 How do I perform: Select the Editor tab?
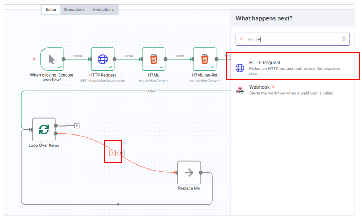click(51, 10)
